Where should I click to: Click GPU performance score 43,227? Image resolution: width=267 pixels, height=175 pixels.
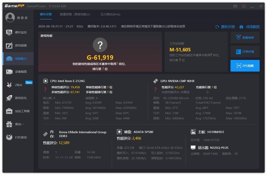click(x=179, y=87)
